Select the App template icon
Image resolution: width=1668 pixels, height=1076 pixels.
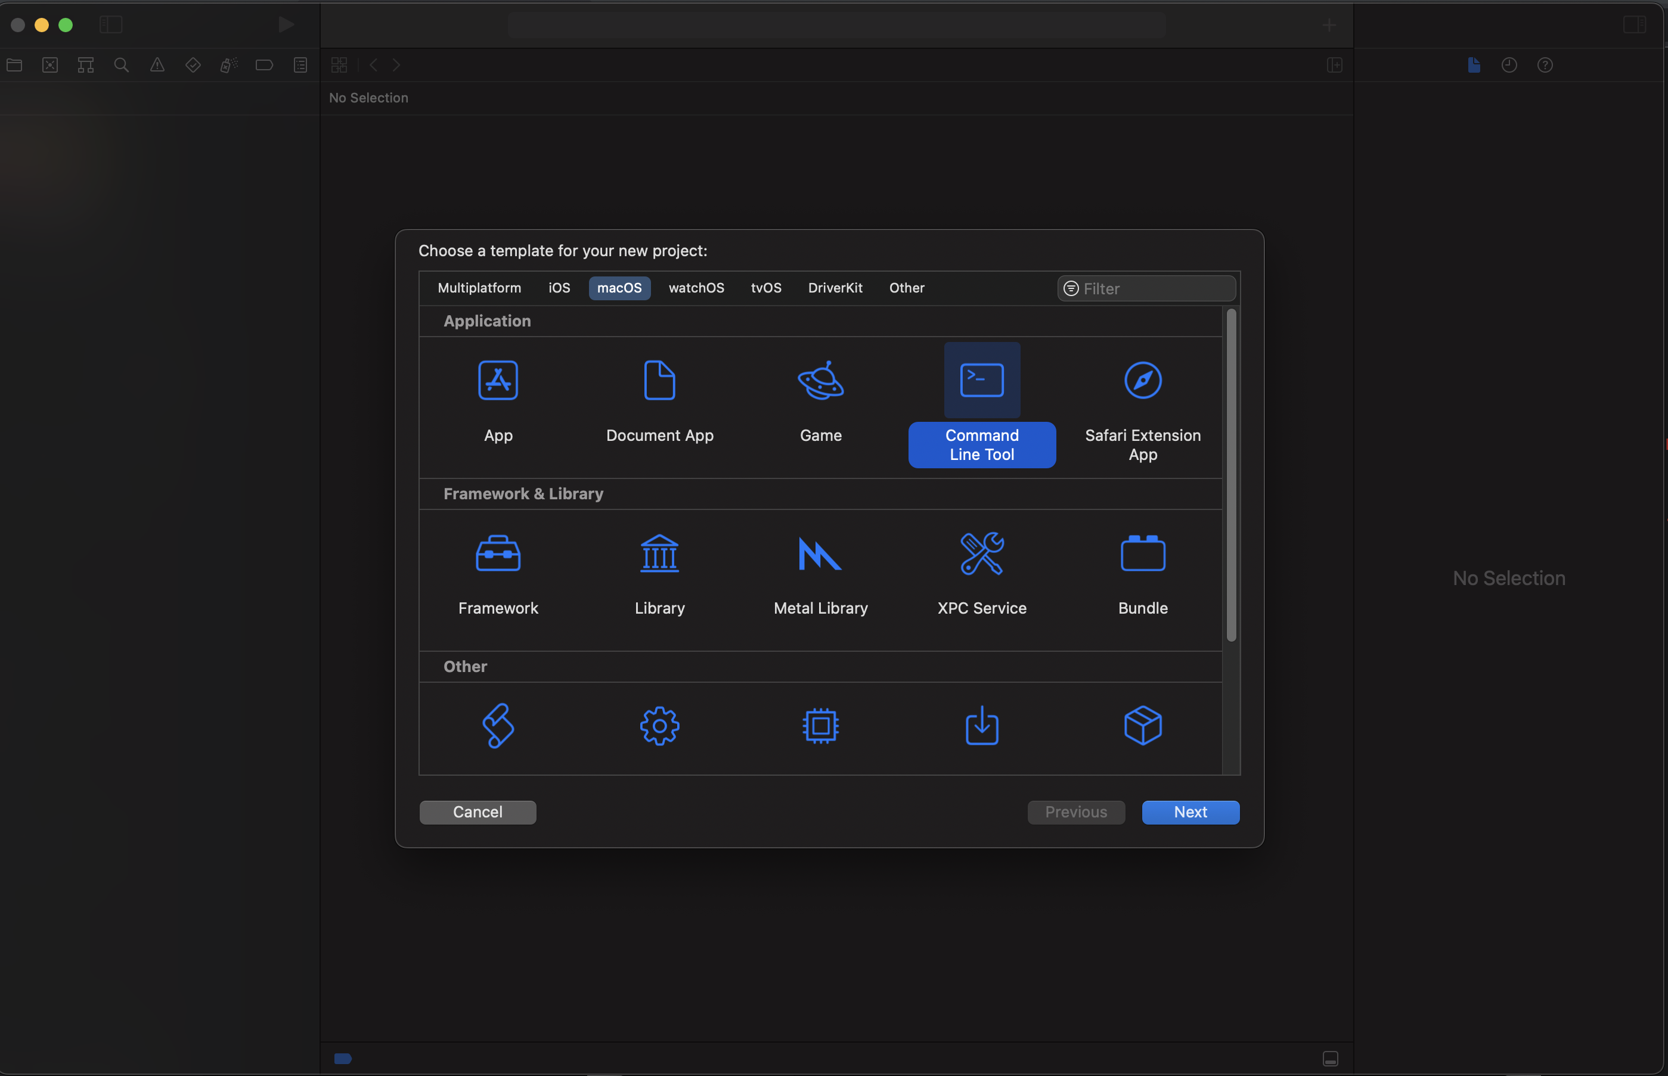tap(498, 381)
